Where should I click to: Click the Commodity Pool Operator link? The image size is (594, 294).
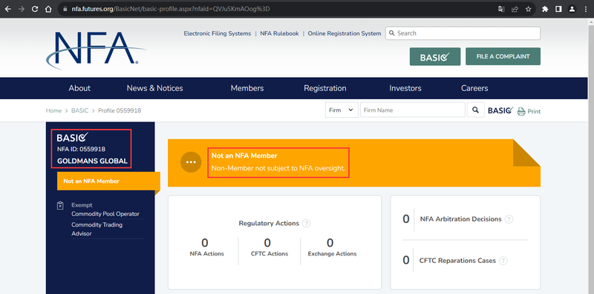click(x=105, y=214)
